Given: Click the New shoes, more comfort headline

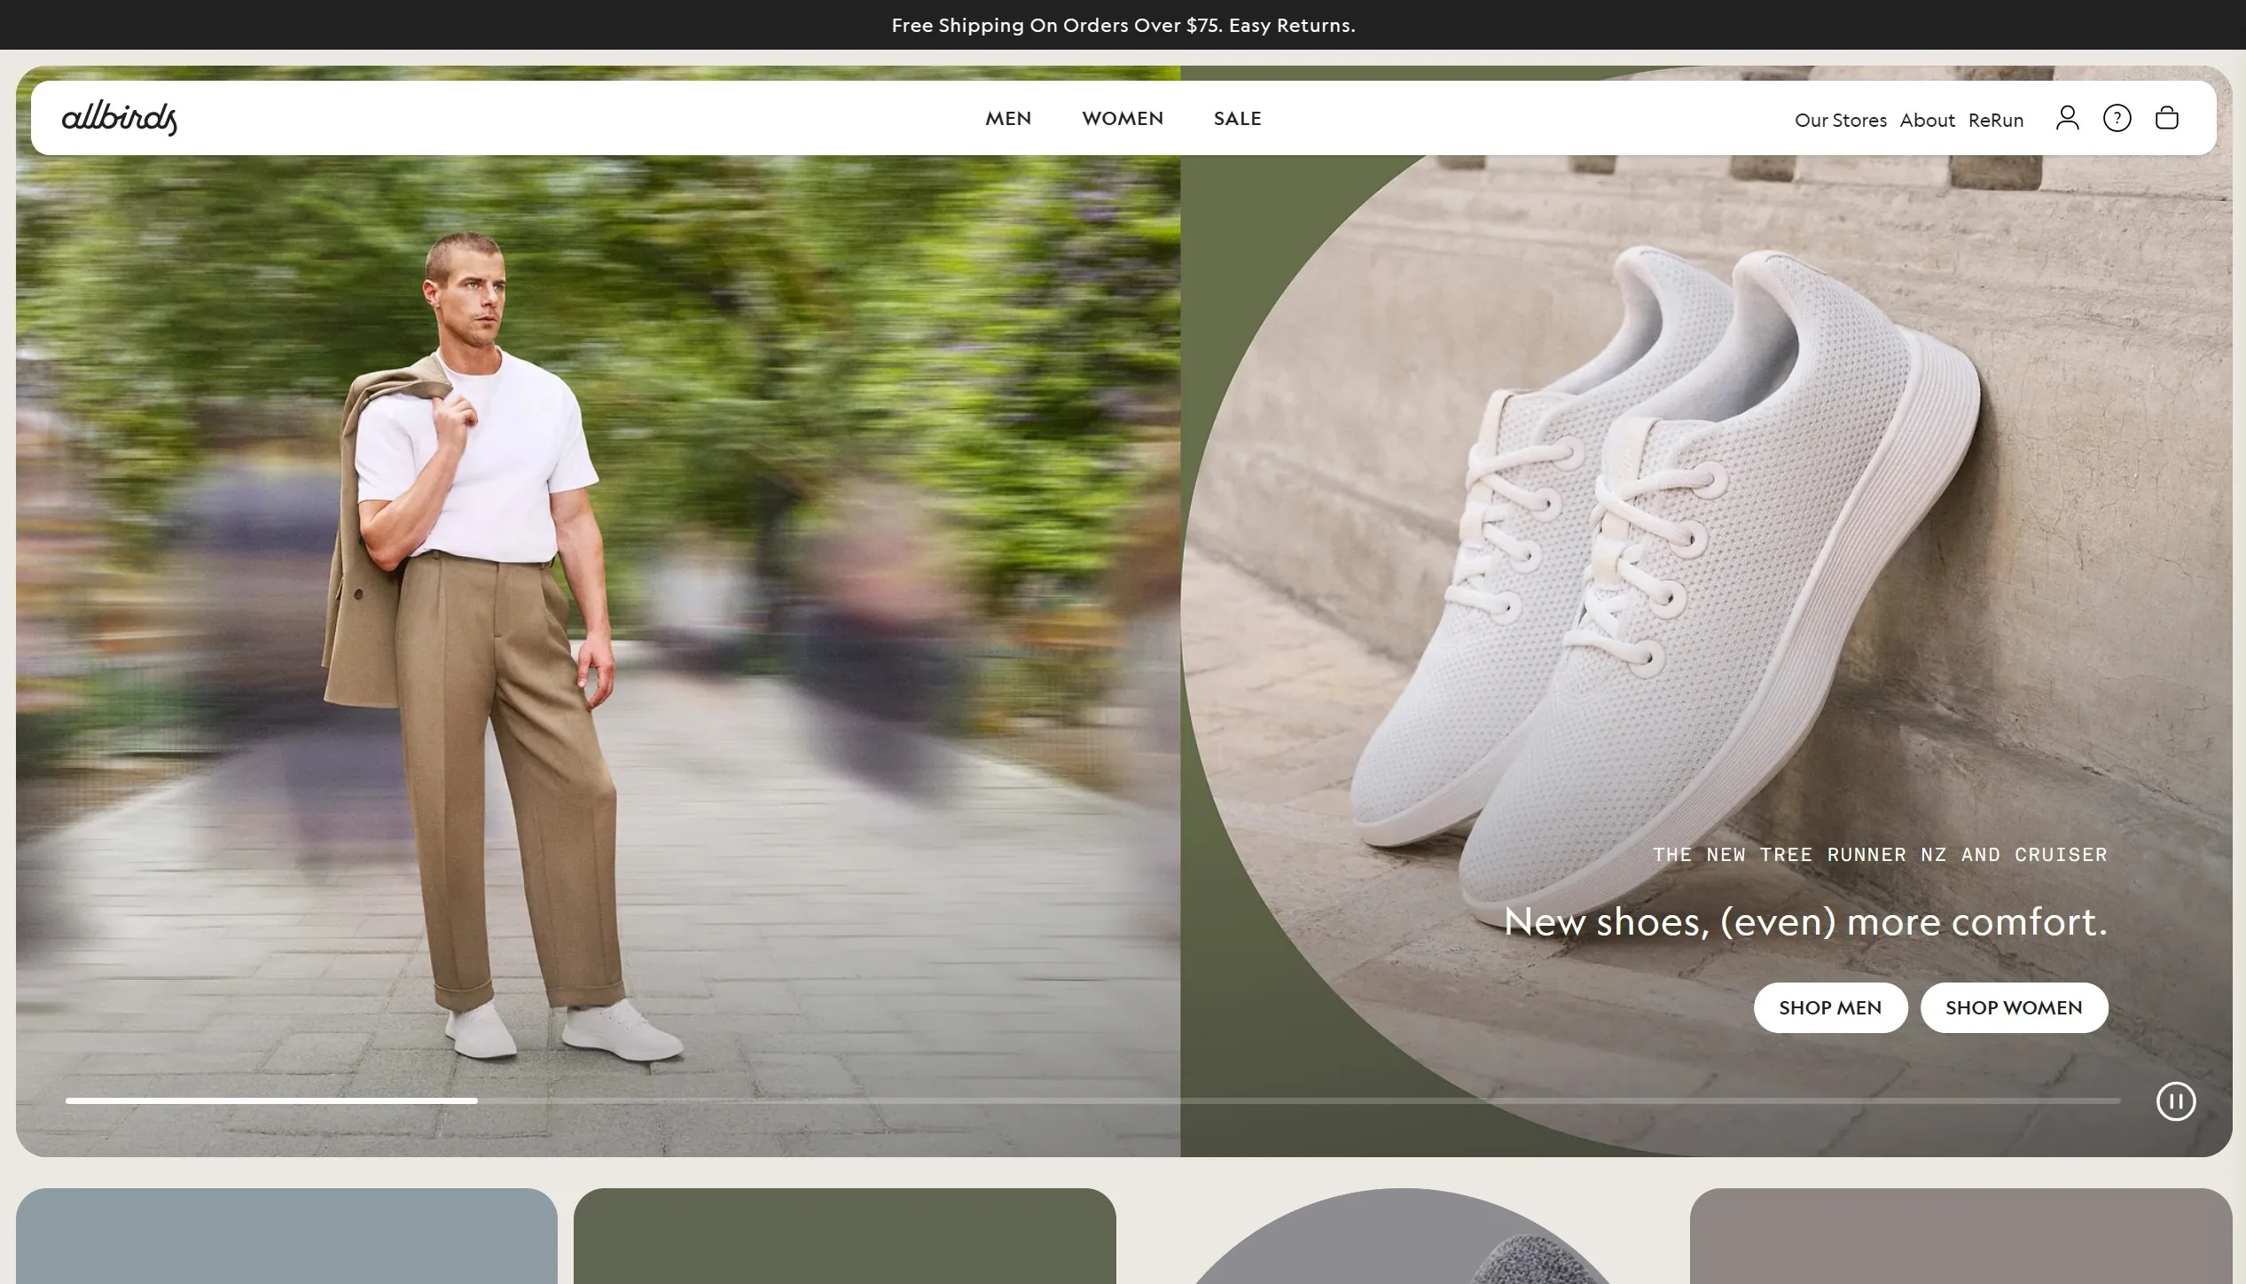Looking at the screenshot, I should [x=1805, y=921].
